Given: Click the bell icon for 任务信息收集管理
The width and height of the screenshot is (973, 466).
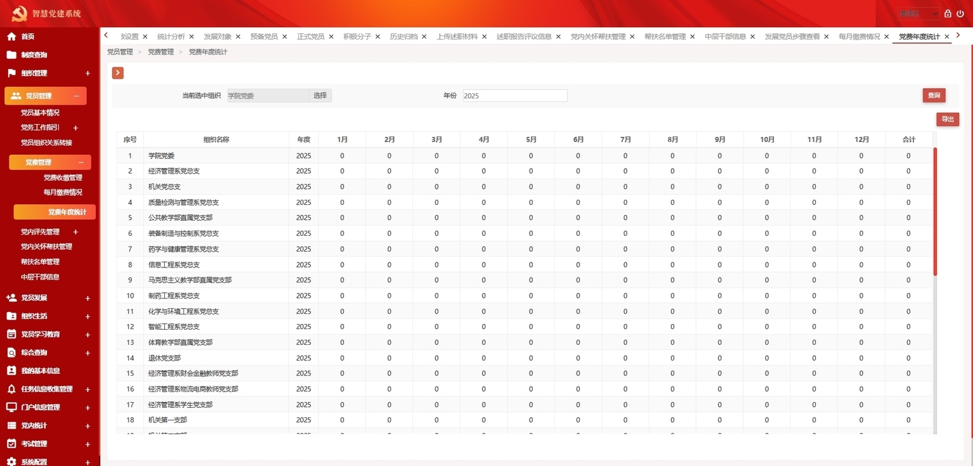Looking at the screenshot, I should pyautogui.click(x=11, y=389).
